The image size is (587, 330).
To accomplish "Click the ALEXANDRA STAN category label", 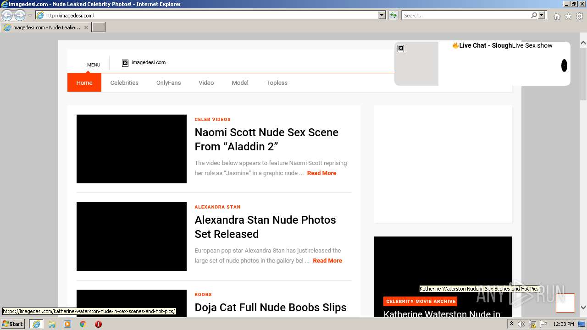I will (217, 207).
